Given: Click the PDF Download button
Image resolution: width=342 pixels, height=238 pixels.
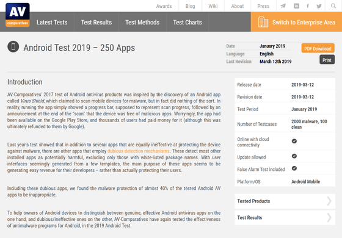Looking at the screenshot, I should pos(318,48).
